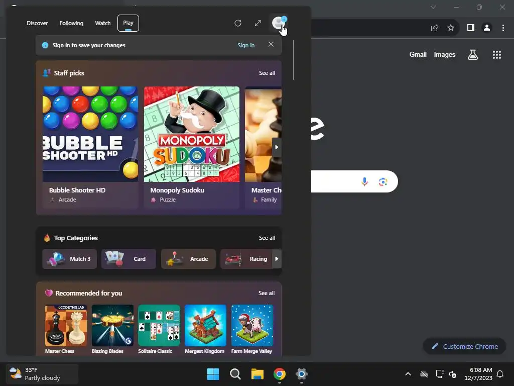Open the profile avatar menu

click(278, 23)
